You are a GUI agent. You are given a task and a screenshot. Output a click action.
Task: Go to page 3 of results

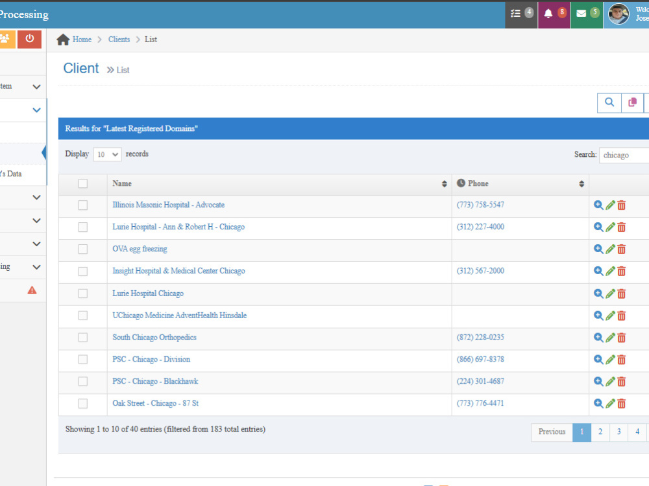point(618,432)
